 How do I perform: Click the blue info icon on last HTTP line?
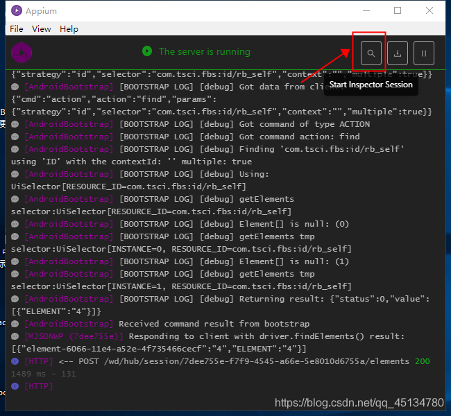(15, 386)
